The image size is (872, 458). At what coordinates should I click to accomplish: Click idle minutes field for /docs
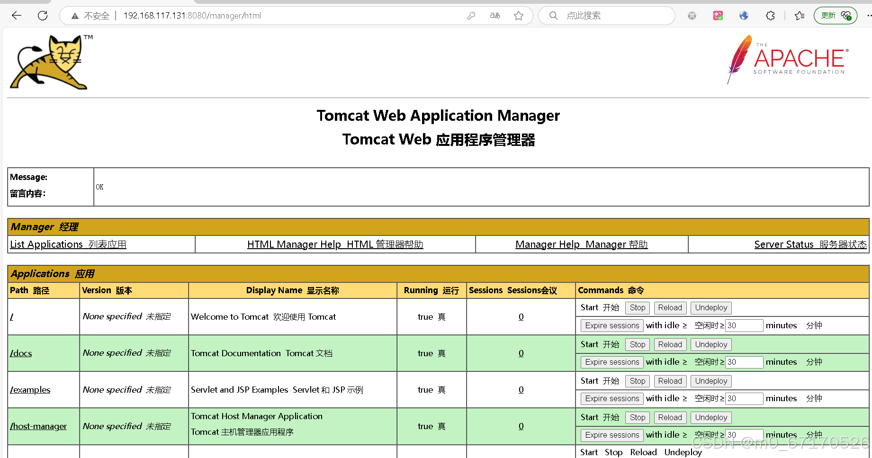tap(744, 362)
